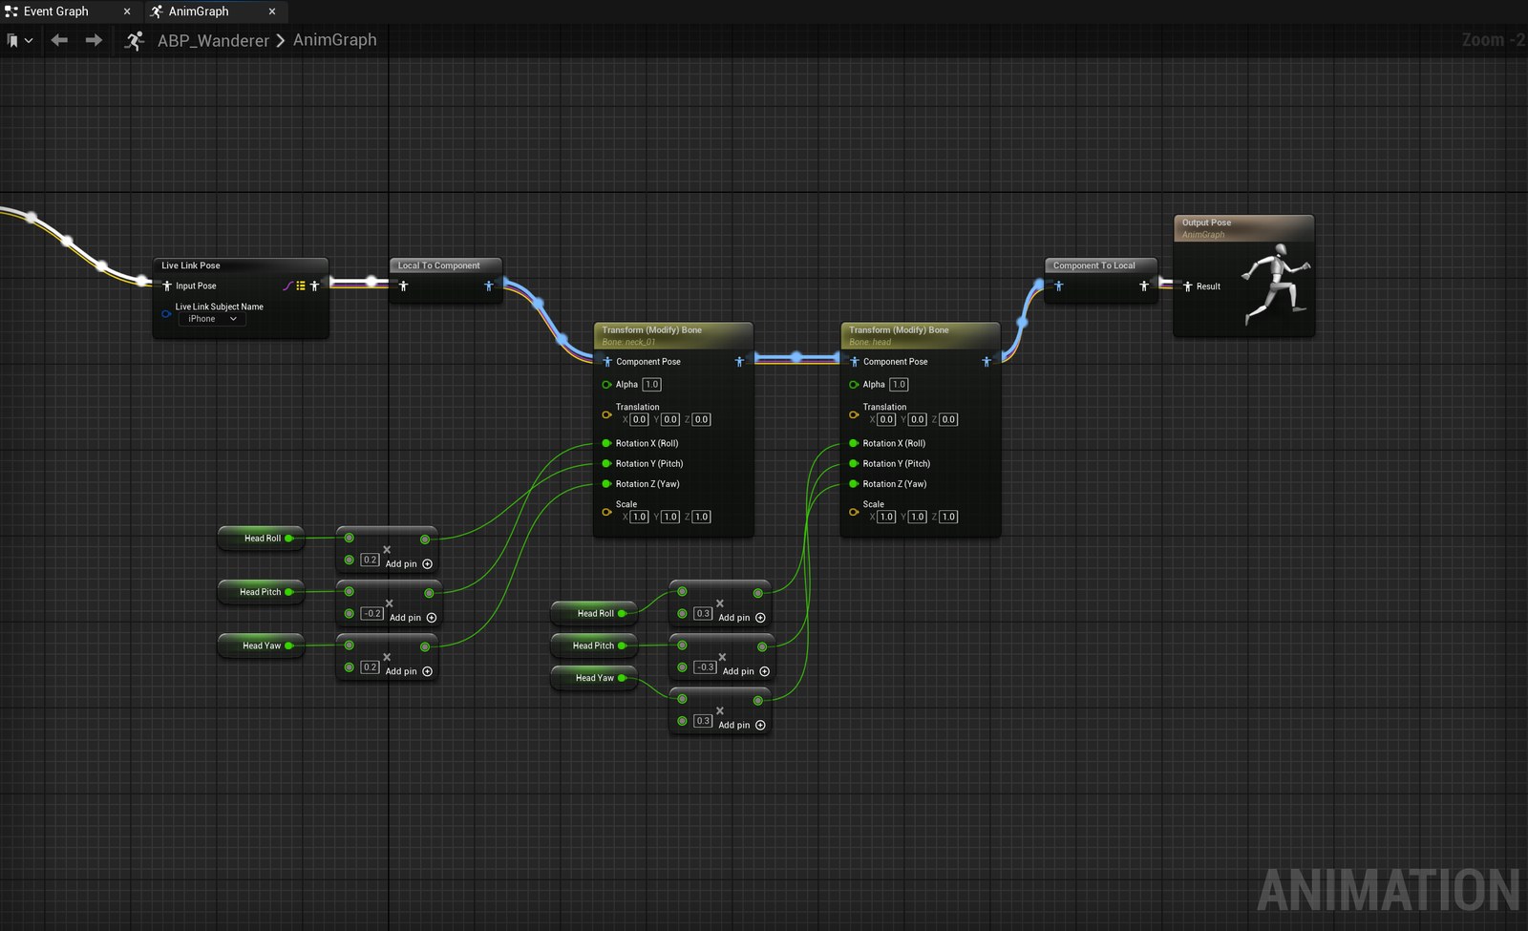
Task: Click the Live Link Pose Input Pose pin
Action: click(167, 286)
